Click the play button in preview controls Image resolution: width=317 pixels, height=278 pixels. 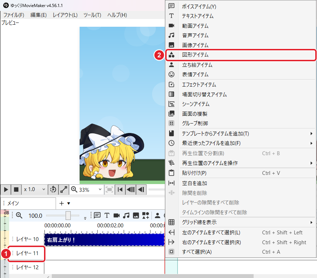[x=6, y=190]
